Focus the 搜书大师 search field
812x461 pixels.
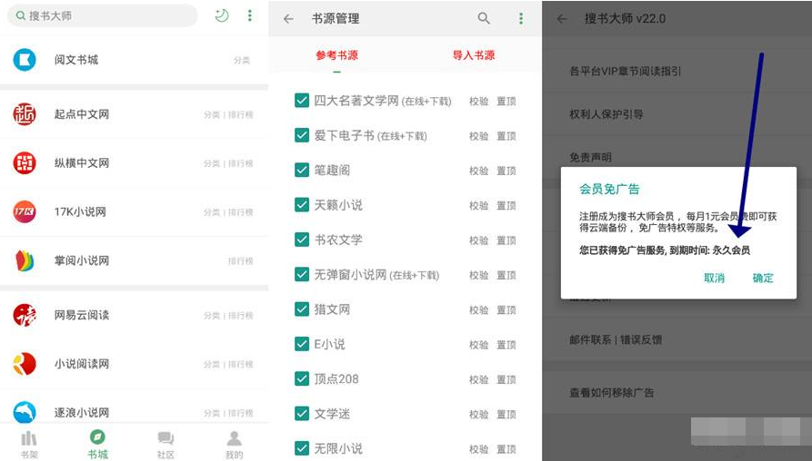[102, 15]
